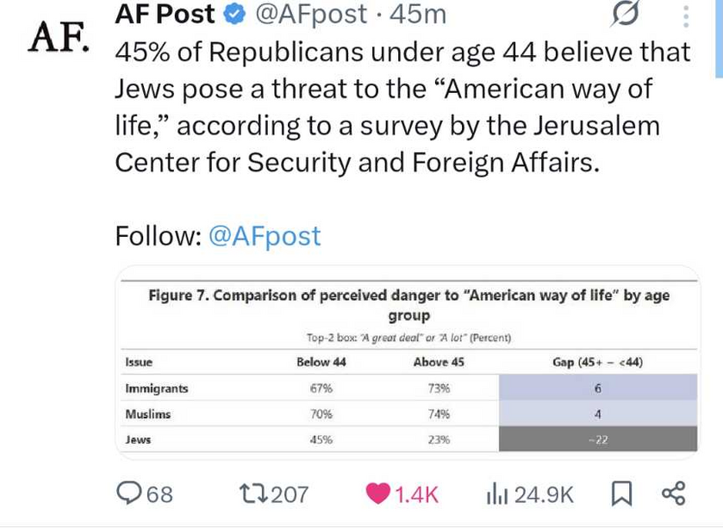
Task: Open the 45m timestamp link
Action: pos(418,15)
